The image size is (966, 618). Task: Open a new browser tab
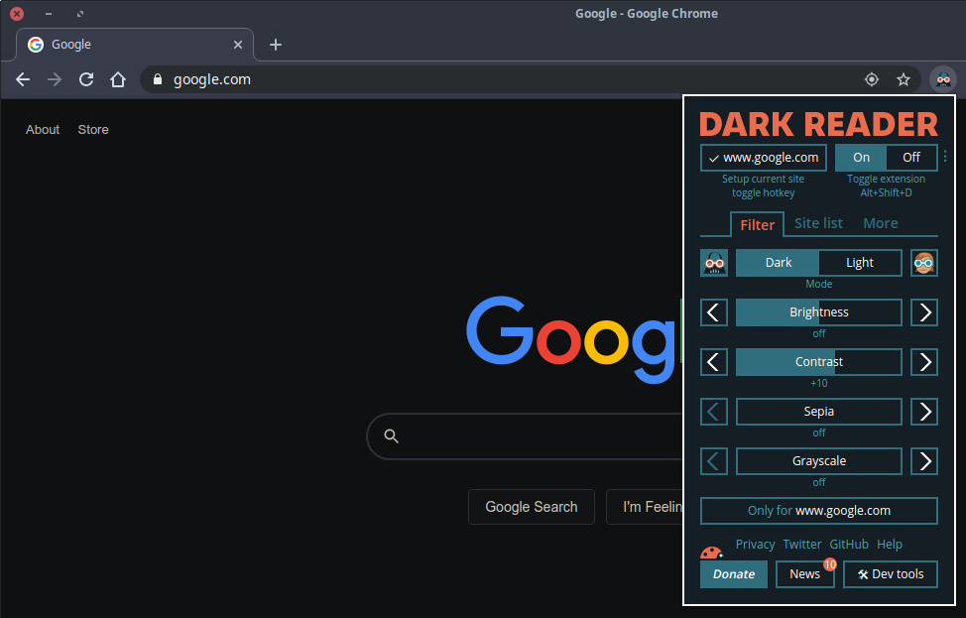tap(276, 45)
